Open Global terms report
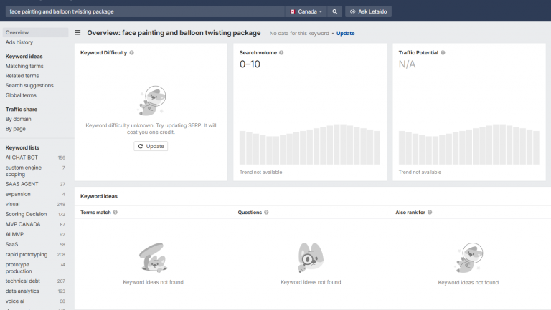The height and width of the screenshot is (310, 551). coord(21,95)
